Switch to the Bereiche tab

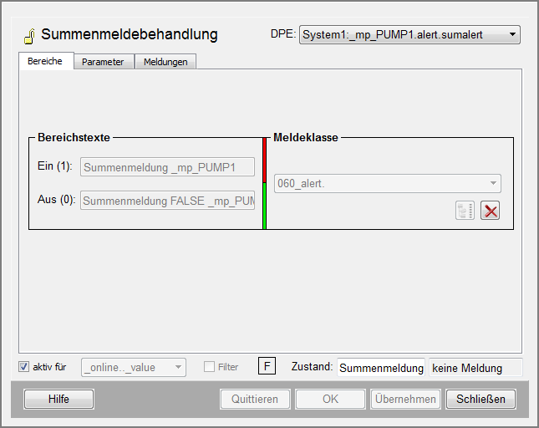coord(45,61)
